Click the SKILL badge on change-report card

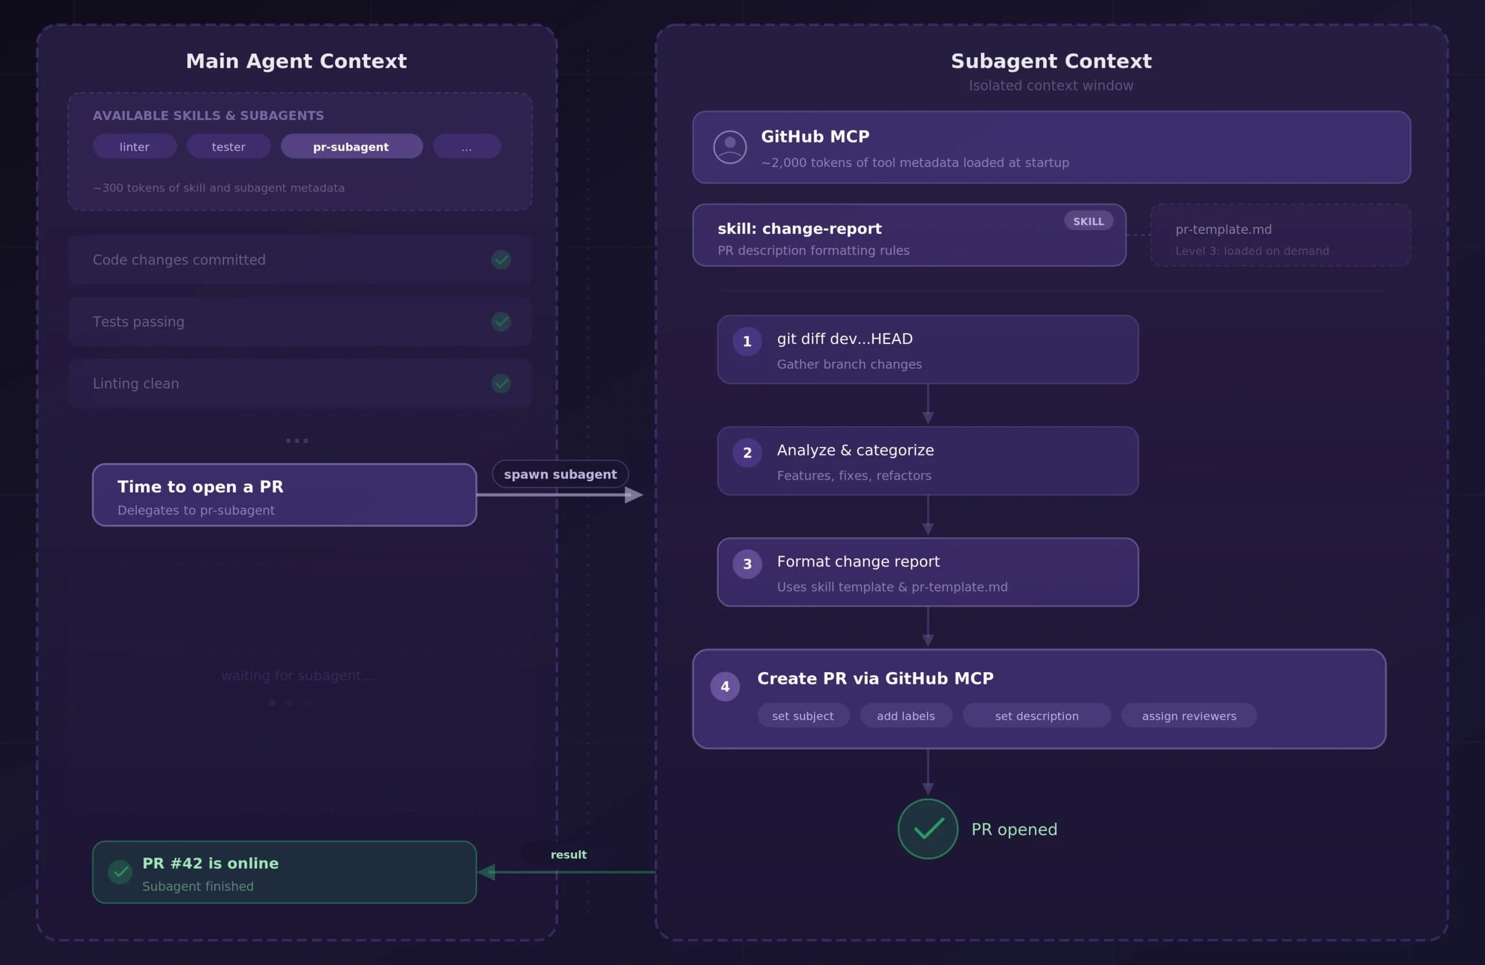click(1088, 221)
